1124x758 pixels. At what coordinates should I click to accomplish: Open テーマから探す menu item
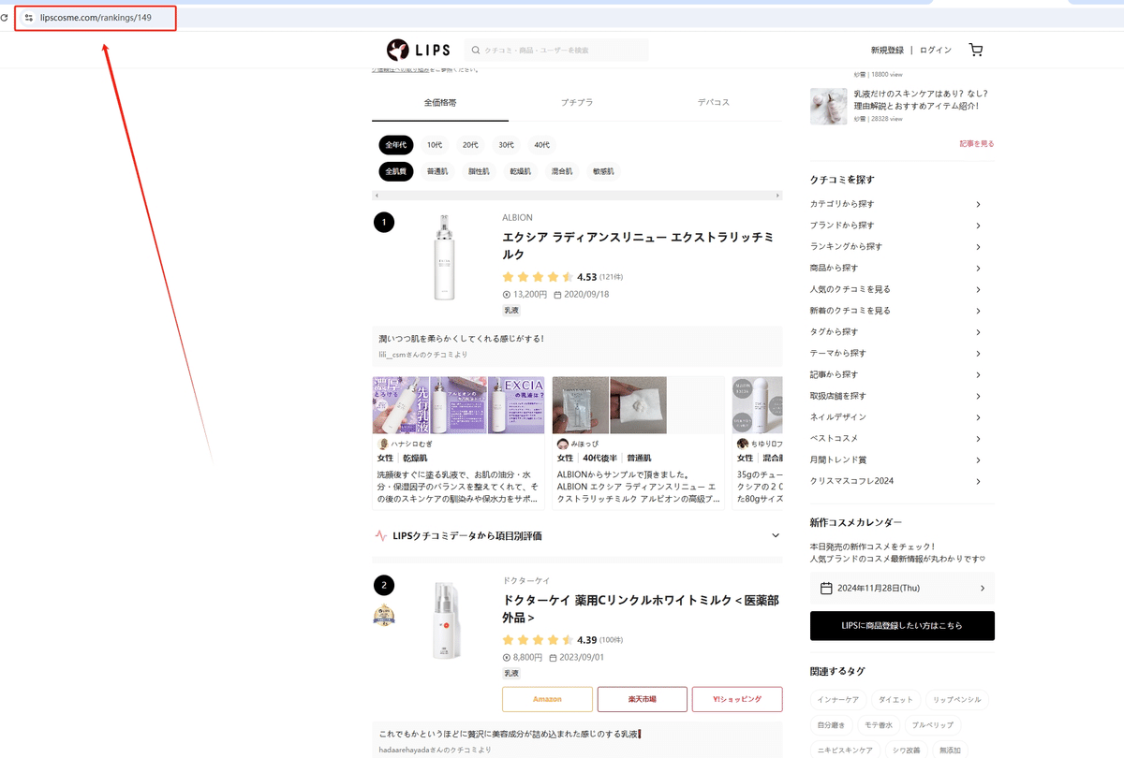838,353
